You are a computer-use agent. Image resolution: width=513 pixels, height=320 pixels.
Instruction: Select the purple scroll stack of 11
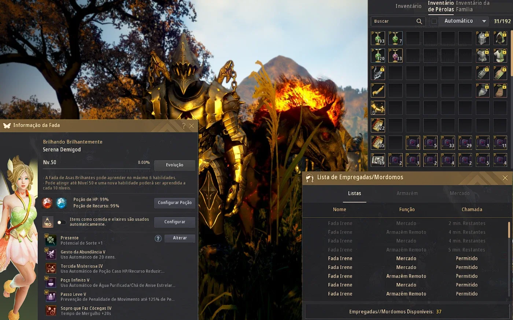(x=500, y=143)
